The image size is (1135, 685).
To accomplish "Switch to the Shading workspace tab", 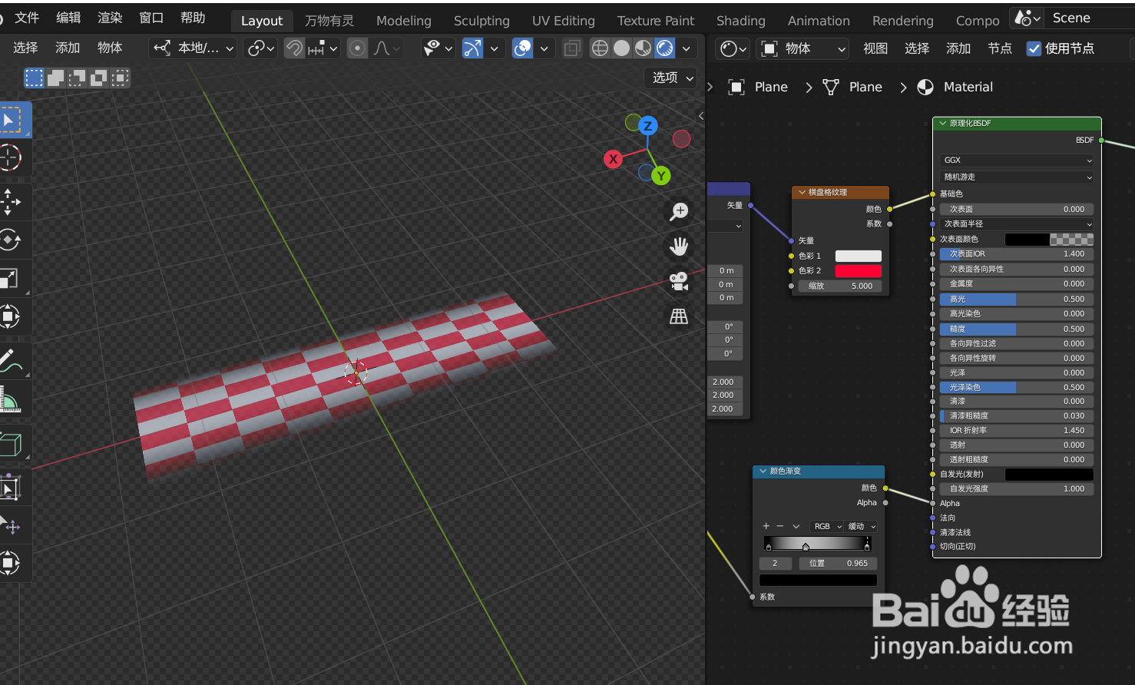I will click(741, 21).
